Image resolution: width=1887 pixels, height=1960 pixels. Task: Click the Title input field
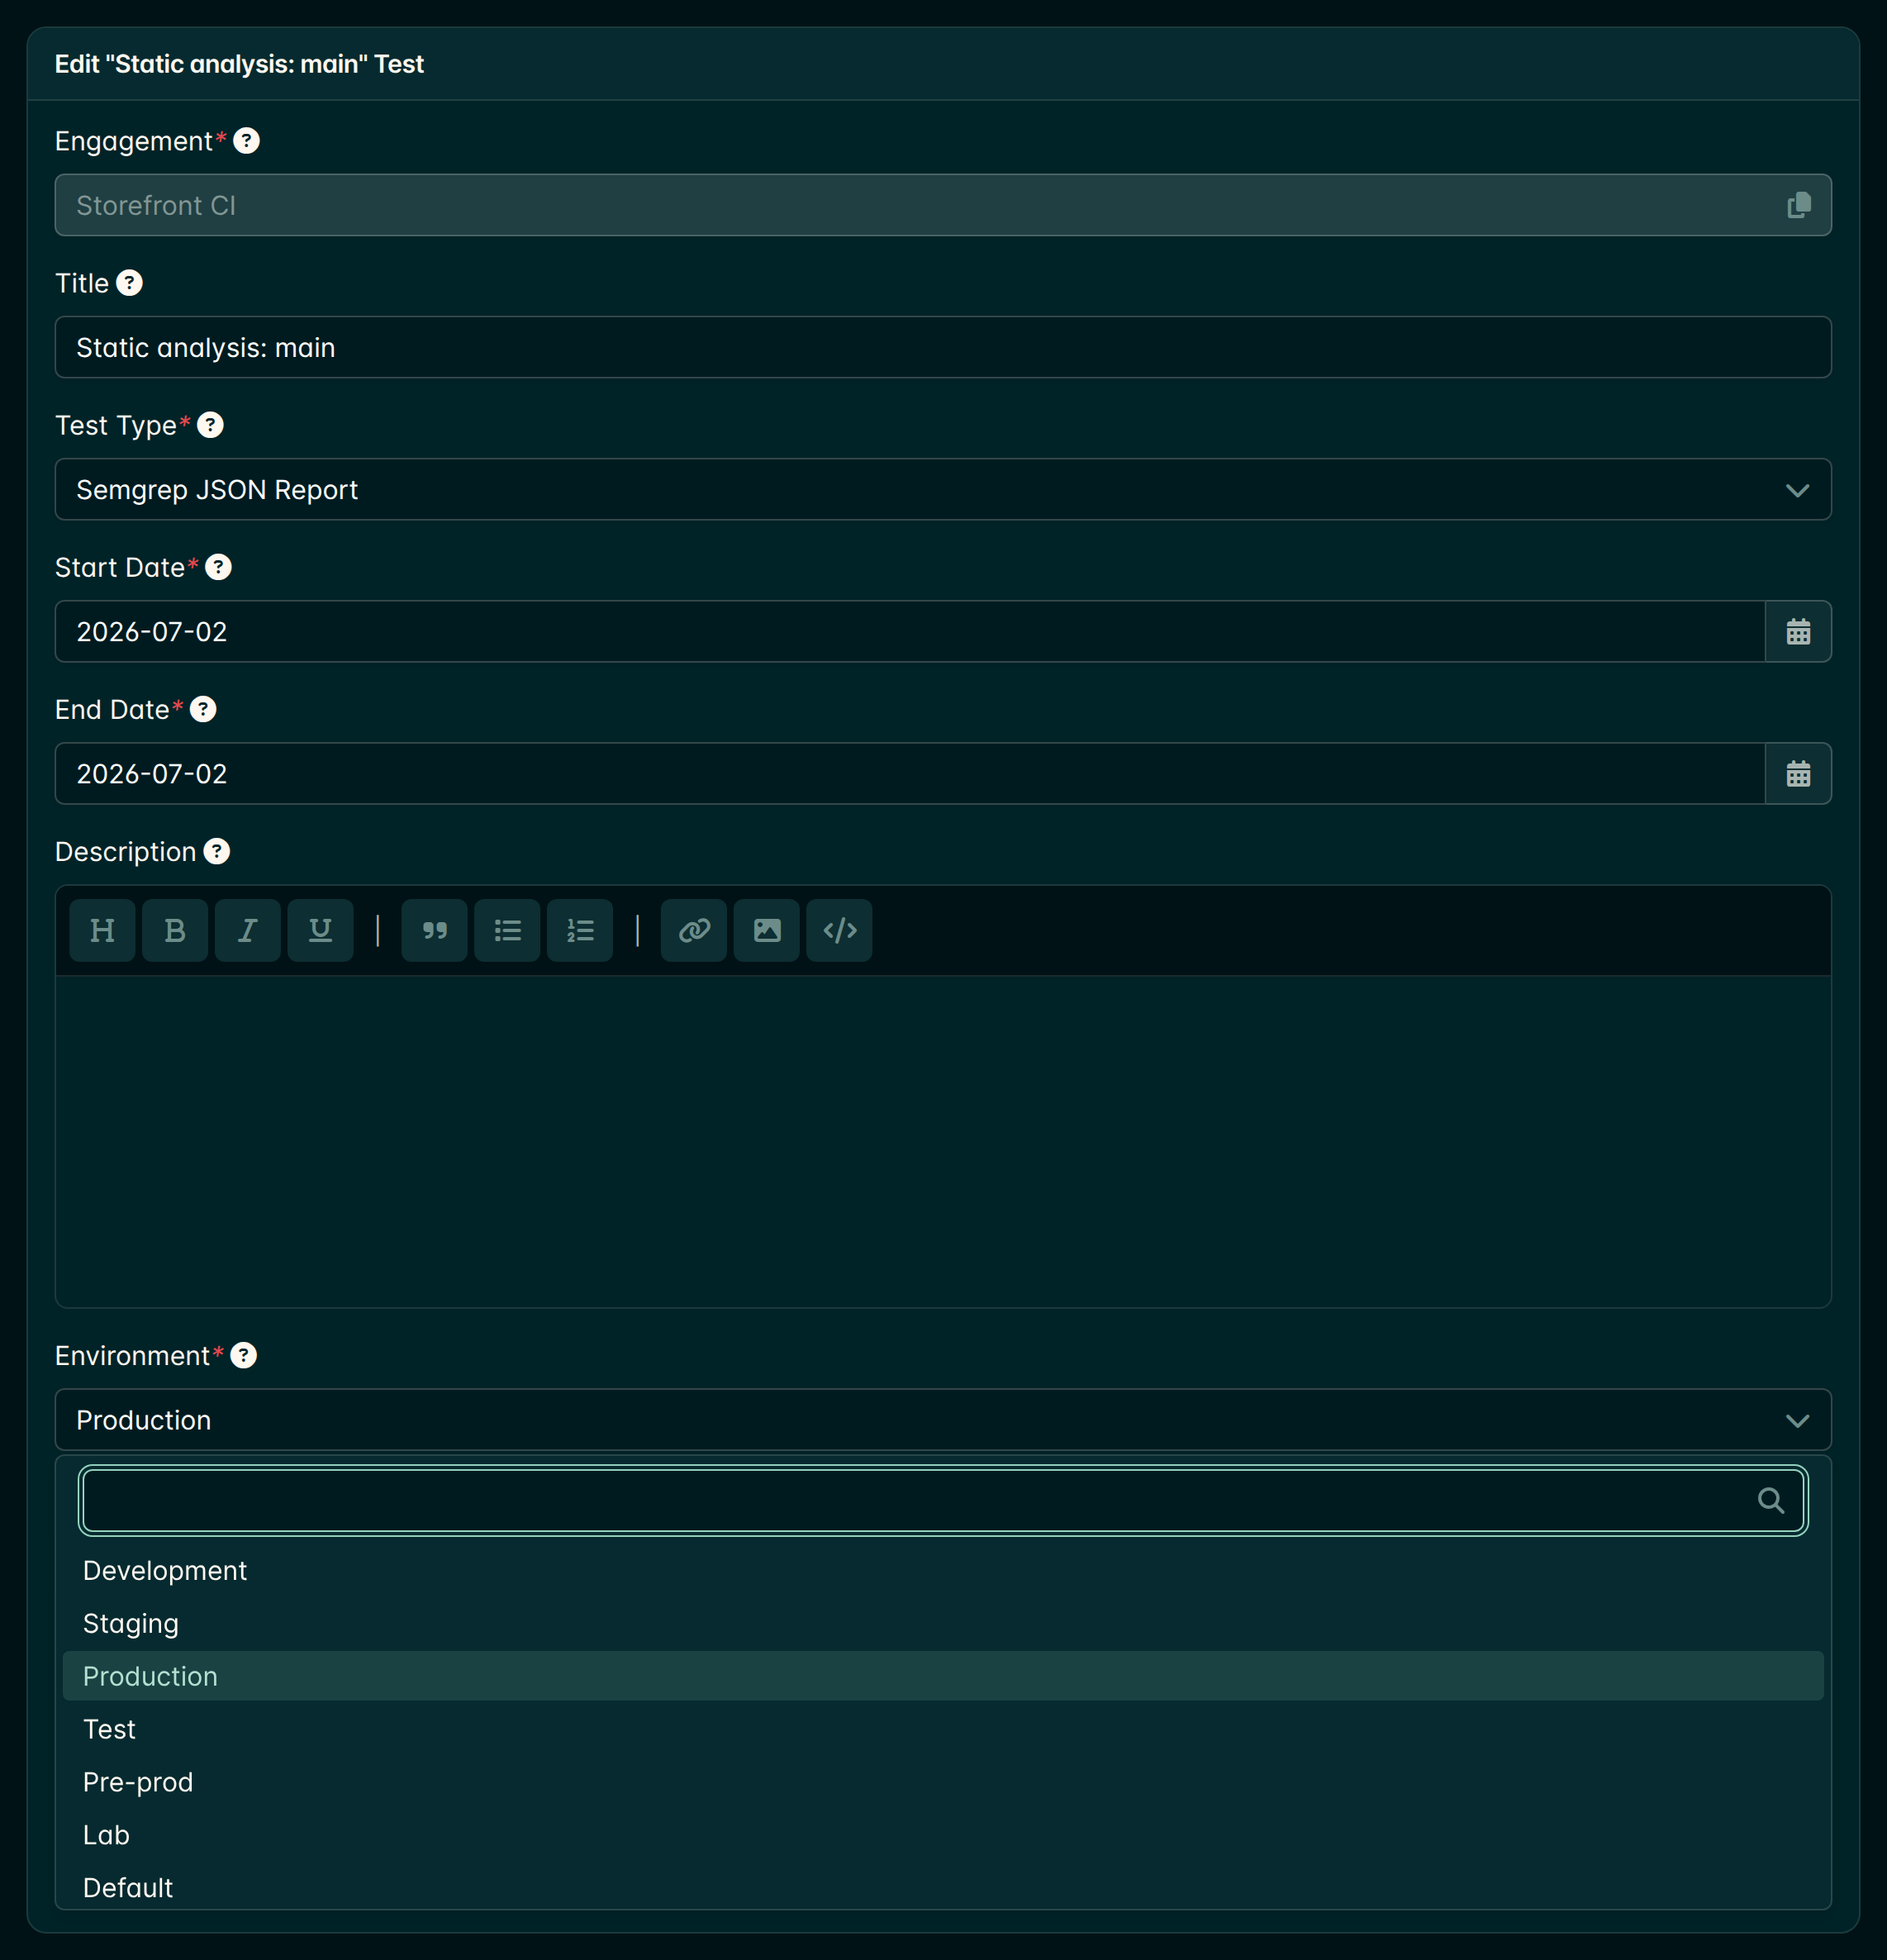coord(943,347)
